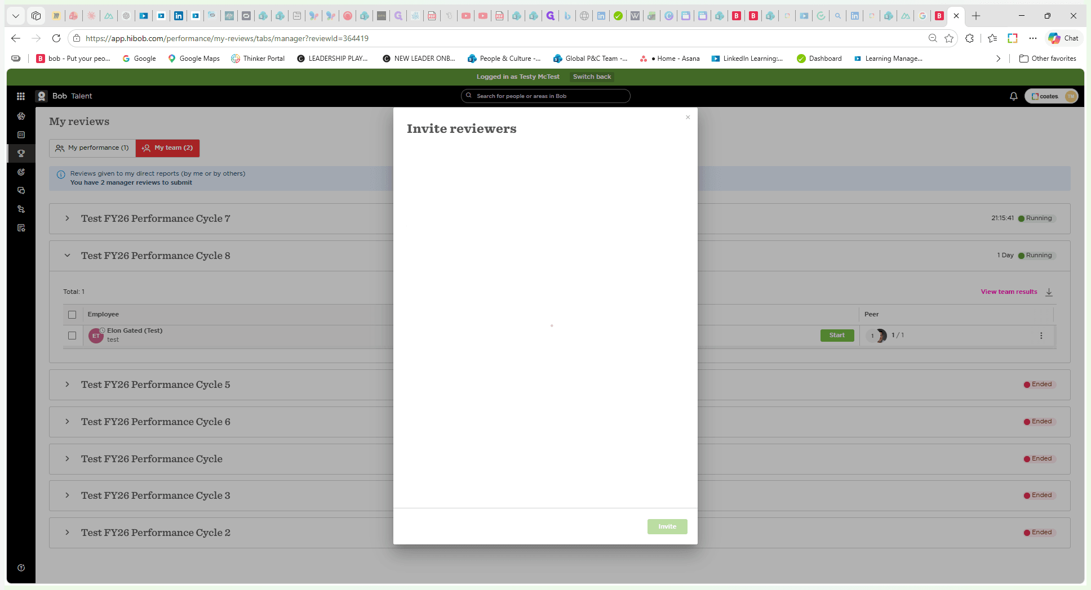The height and width of the screenshot is (590, 1091).
Task: Open the browser tab list dropdown
Action: pos(16,16)
